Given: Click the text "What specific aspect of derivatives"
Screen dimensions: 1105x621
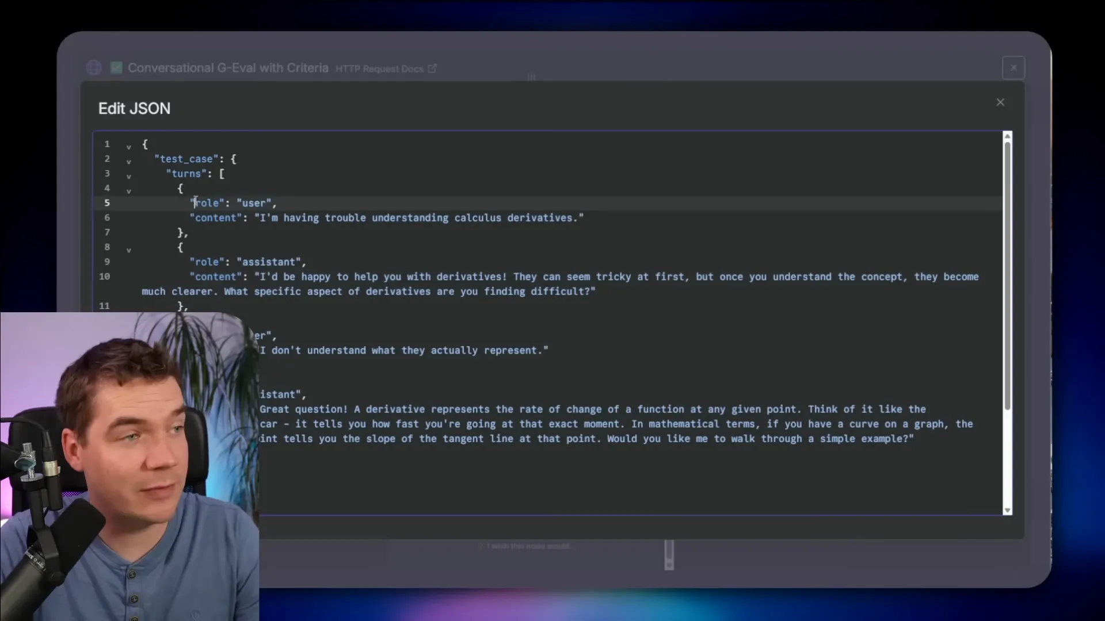Looking at the screenshot, I should click(x=327, y=292).
